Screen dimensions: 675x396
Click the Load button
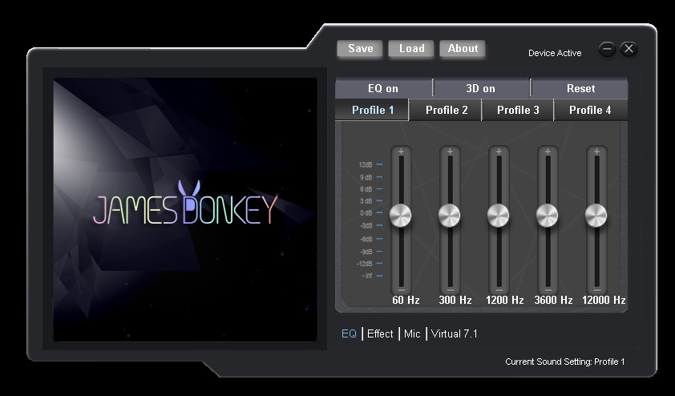(x=411, y=49)
